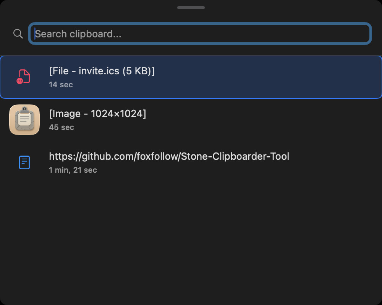The height and width of the screenshot is (305, 382).
Task: Select the "[Image - 1024×1024]" entry title
Action: tap(97, 114)
